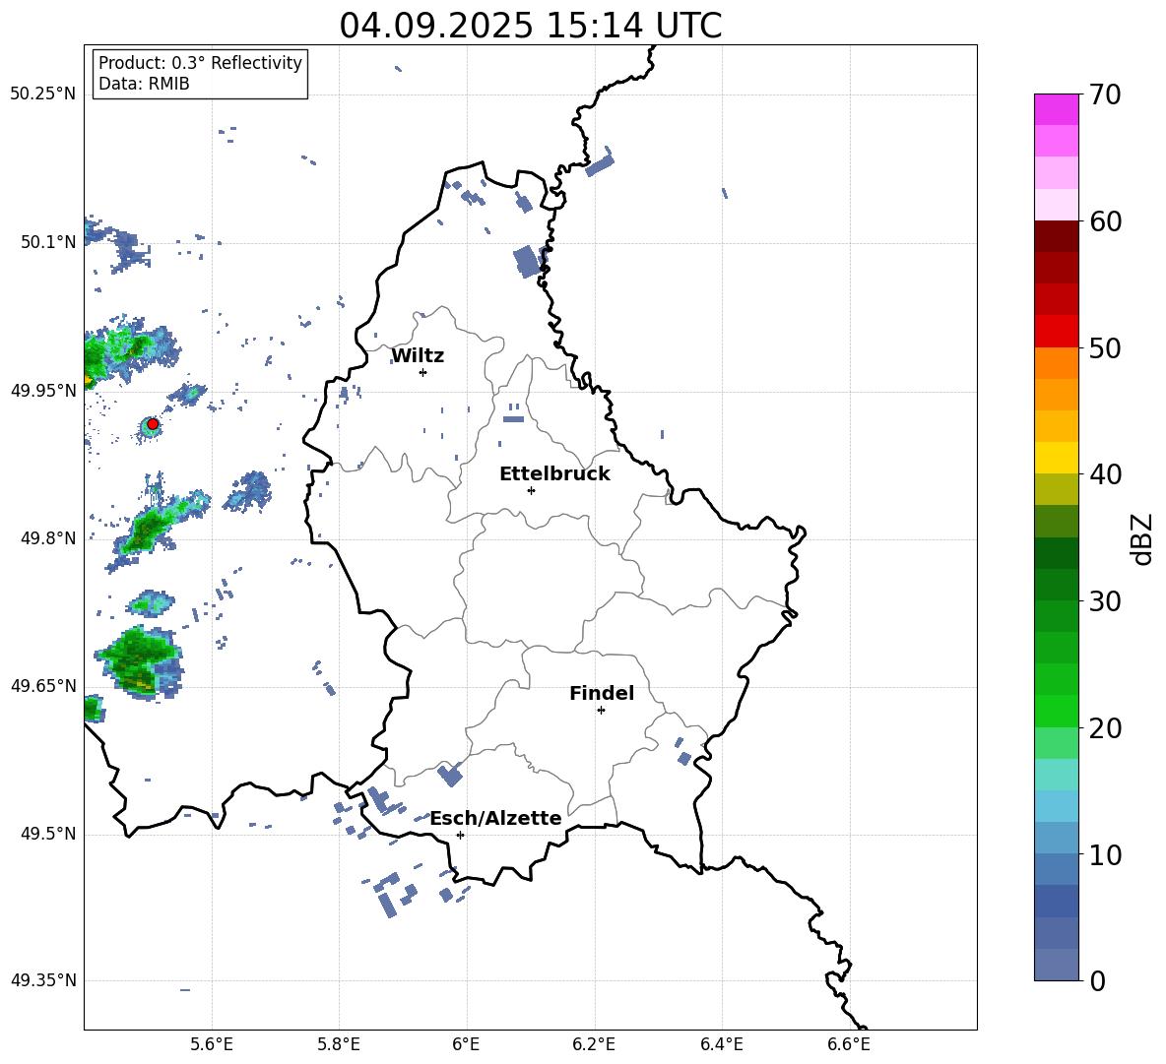This screenshot has height=1064, width=1166.
Task: Click the dBZ colorbar axis label
Action: 1142,538
